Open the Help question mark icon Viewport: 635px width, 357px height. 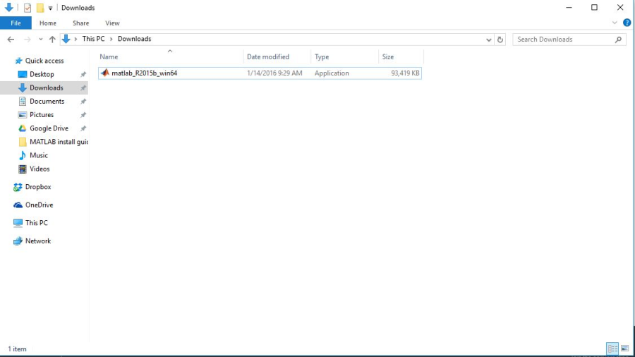(x=627, y=23)
